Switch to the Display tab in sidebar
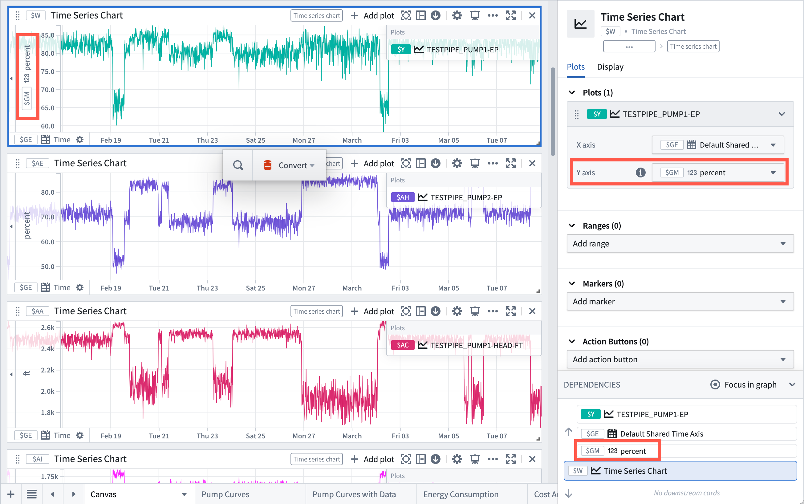 (610, 67)
